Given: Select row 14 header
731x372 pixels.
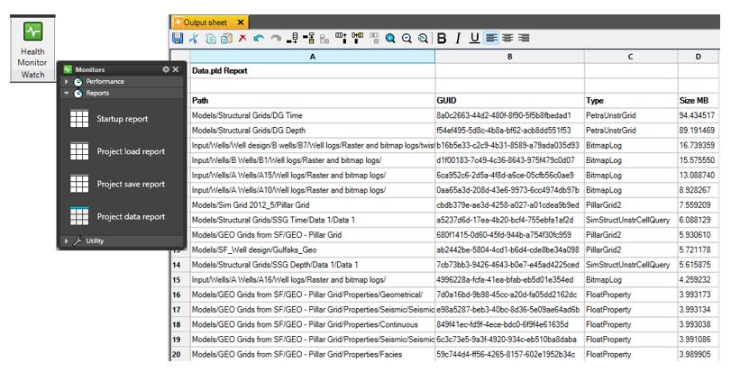Looking at the screenshot, I should [180, 265].
